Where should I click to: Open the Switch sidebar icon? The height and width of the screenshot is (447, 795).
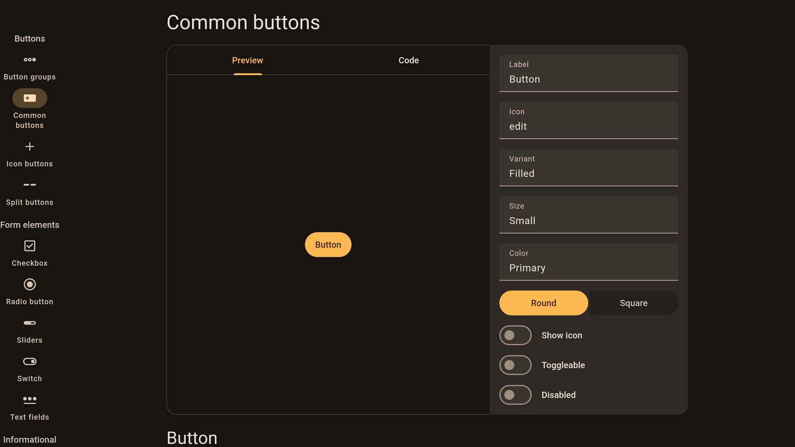tap(29, 361)
